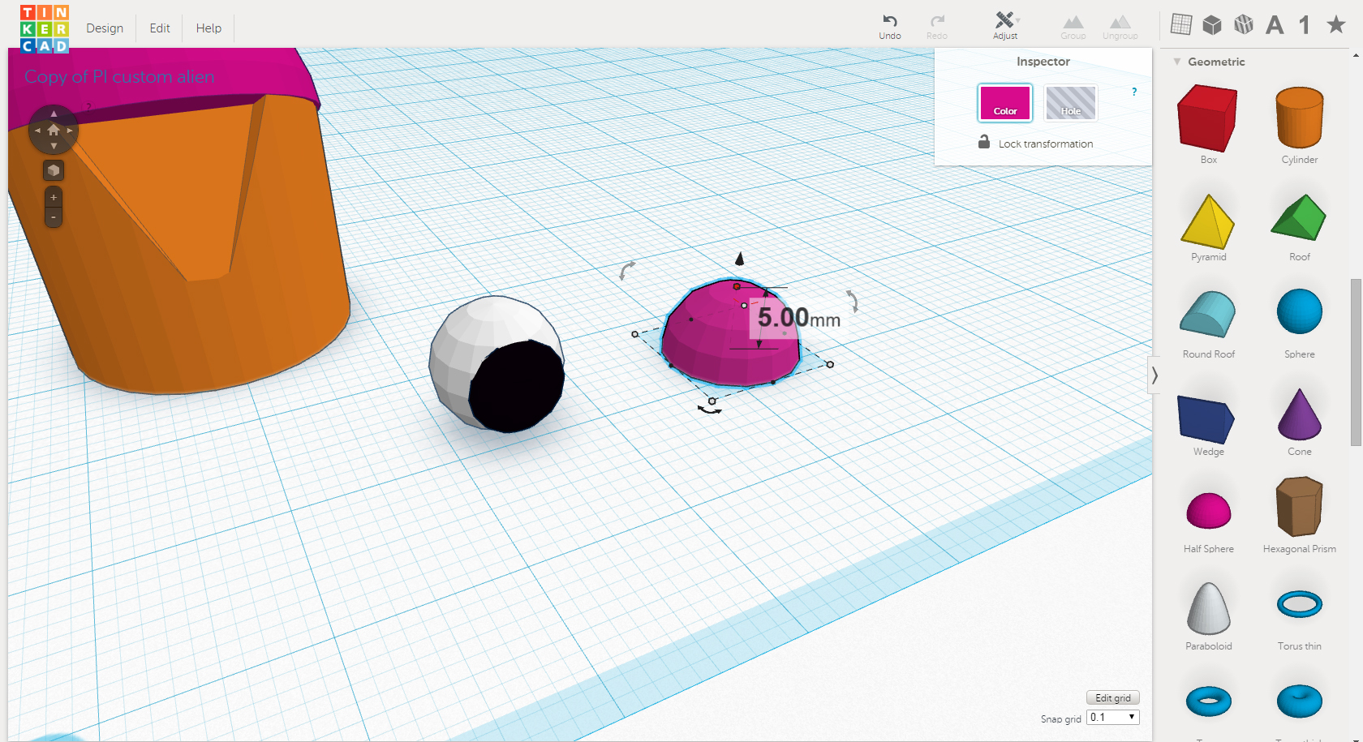Open the Snap grid dropdown

[1113, 718]
